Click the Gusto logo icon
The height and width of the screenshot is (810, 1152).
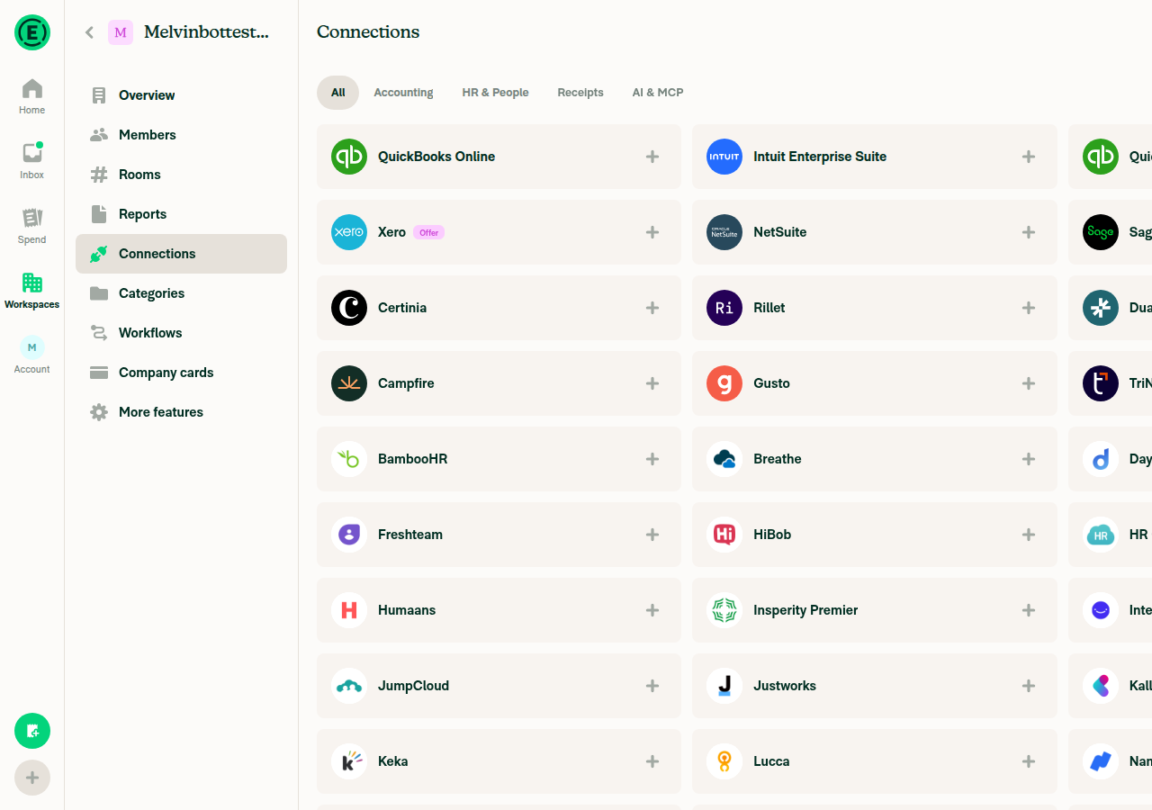coord(724,383)
